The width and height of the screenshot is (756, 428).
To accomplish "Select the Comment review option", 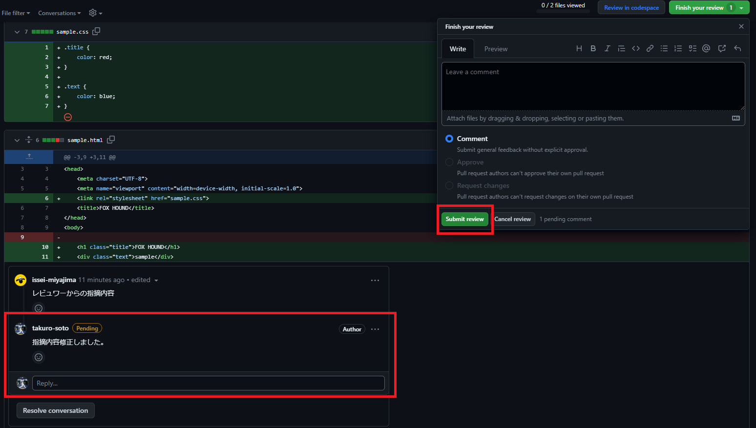I will [449, 139].
